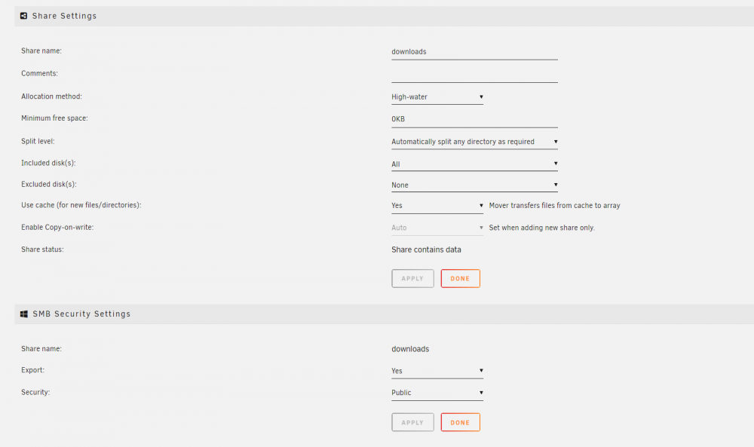Click the Export label in SMB settings

[x=32, y=370]
